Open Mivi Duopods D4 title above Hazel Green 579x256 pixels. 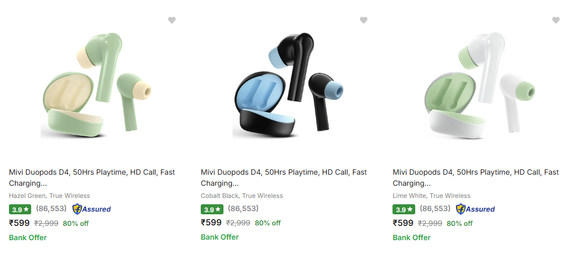tap(92, 177)
